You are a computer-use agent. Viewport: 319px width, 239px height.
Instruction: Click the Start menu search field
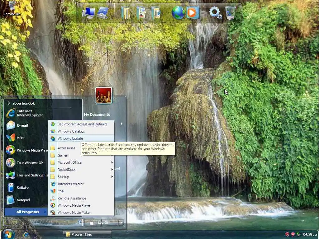pos(40,222)
